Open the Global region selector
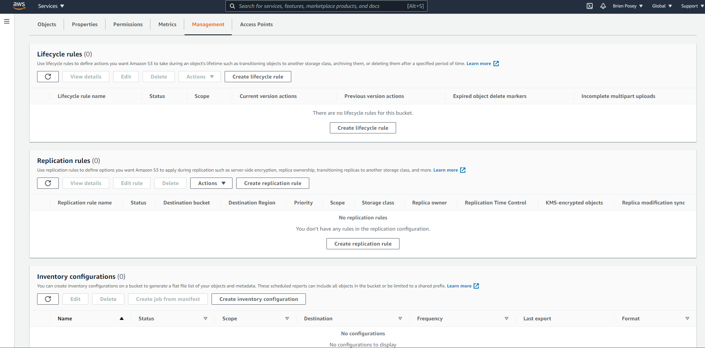705x348 pixels. [662, 6]
